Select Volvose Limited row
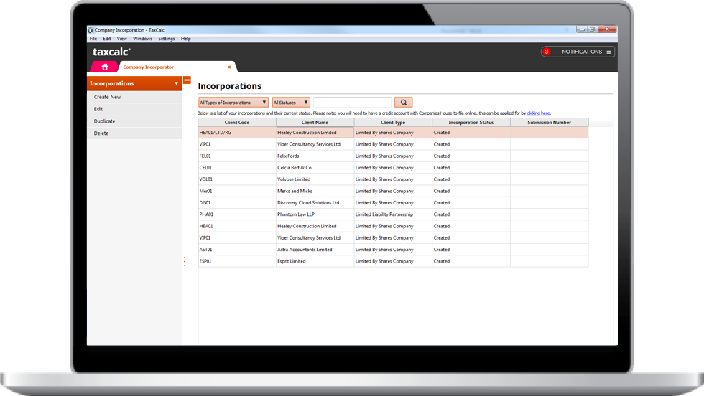This screenshot has height=396, width=704. (x=393, y=179)
